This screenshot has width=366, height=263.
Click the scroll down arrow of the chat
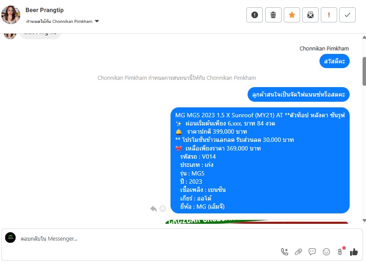coord(364,220)
